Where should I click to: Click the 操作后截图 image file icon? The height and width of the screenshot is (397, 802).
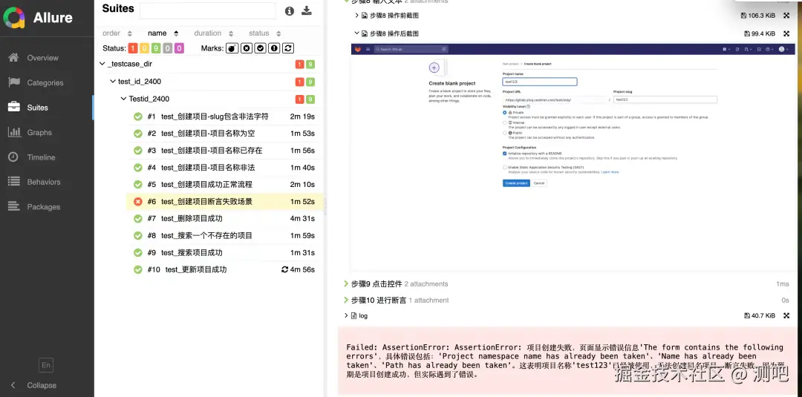click(365, 33)
